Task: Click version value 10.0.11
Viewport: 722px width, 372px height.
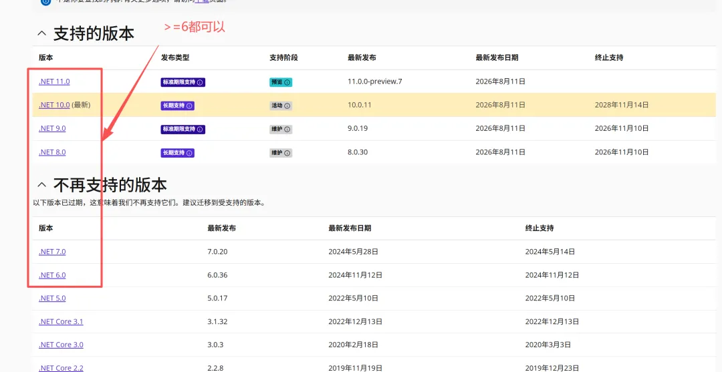Action: [x=360, y=105]
